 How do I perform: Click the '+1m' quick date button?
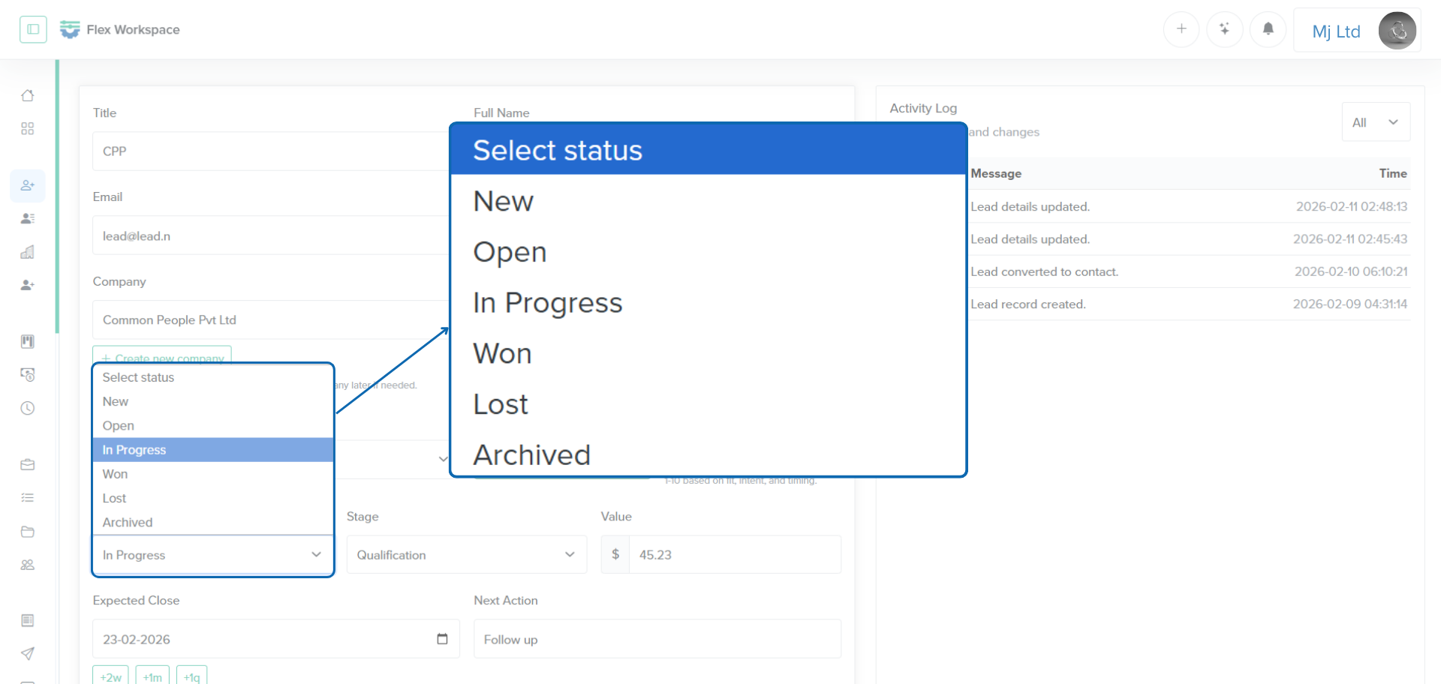pyautogui.click(x=152, y=676)
